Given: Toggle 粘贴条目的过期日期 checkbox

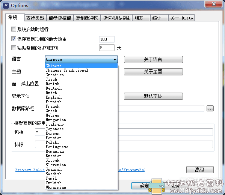Looking at the screenshot, I should click(14, 48).
